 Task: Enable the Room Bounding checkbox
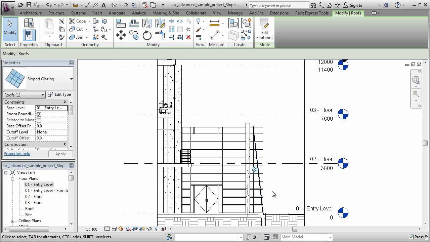pos(39,114)
